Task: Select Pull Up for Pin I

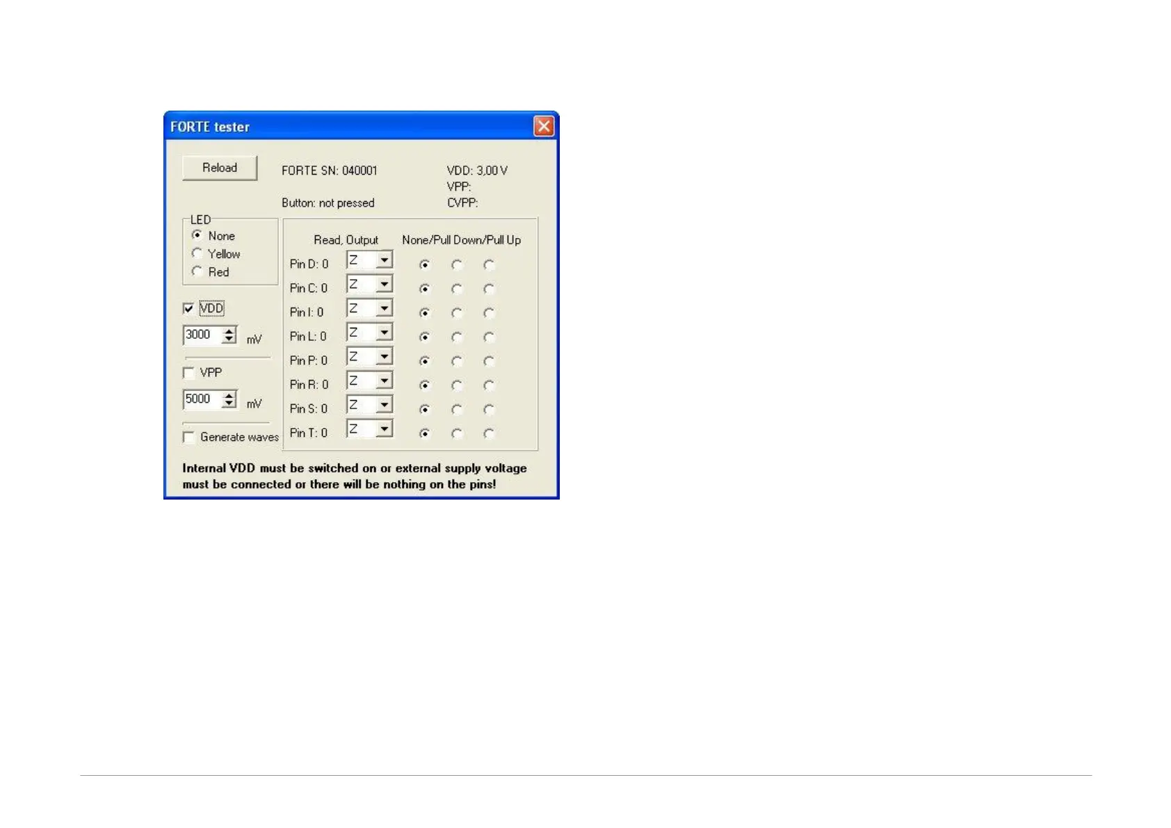Action: (490, 313)
